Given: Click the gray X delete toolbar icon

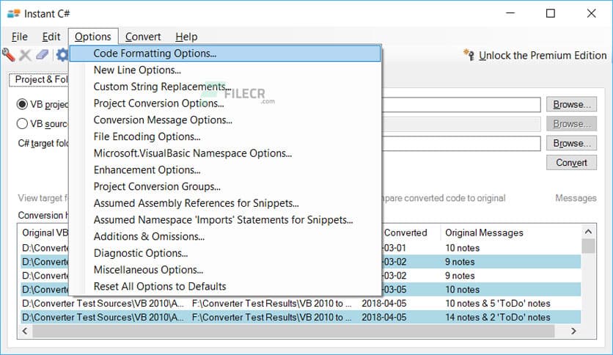Looking at the screenshot, I should [26, 55].
